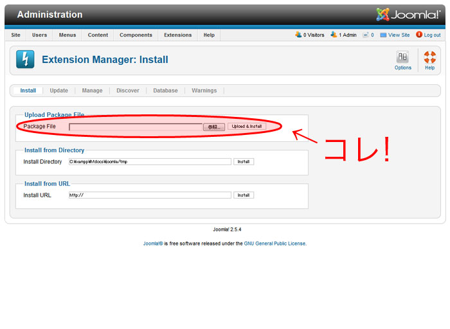Click the 0 Visitors icon
This screenshot has width=450, height=329.
point(298,35)
